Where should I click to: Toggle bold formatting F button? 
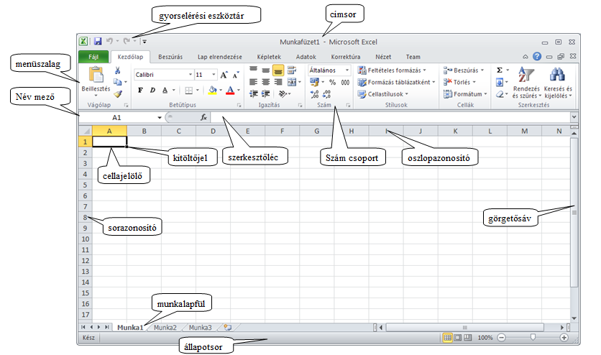(x=140, y=91)
